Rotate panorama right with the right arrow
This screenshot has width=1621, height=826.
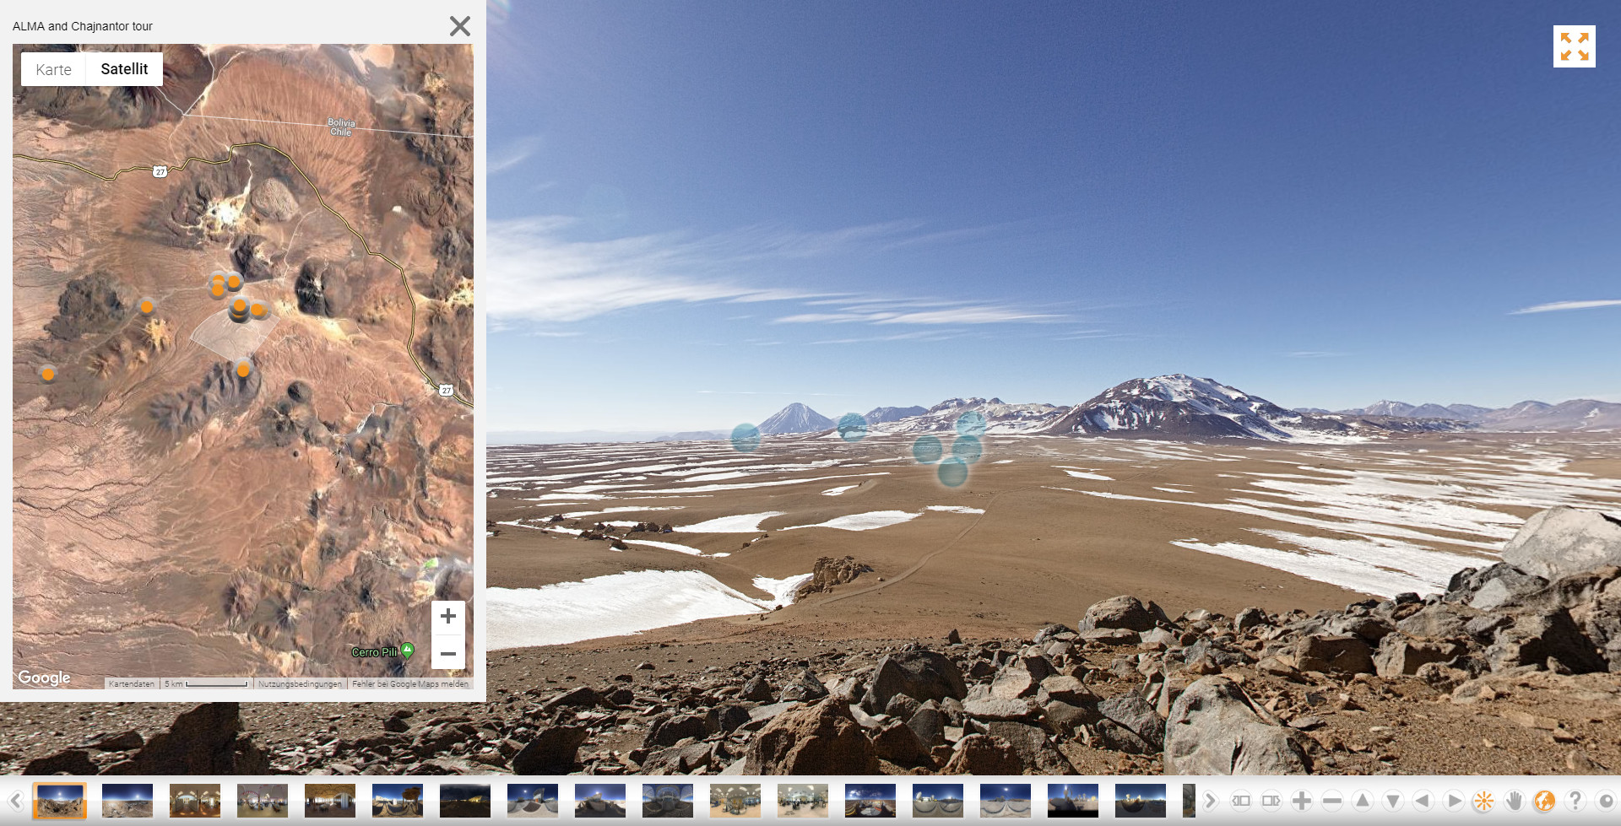[1453, 801]
